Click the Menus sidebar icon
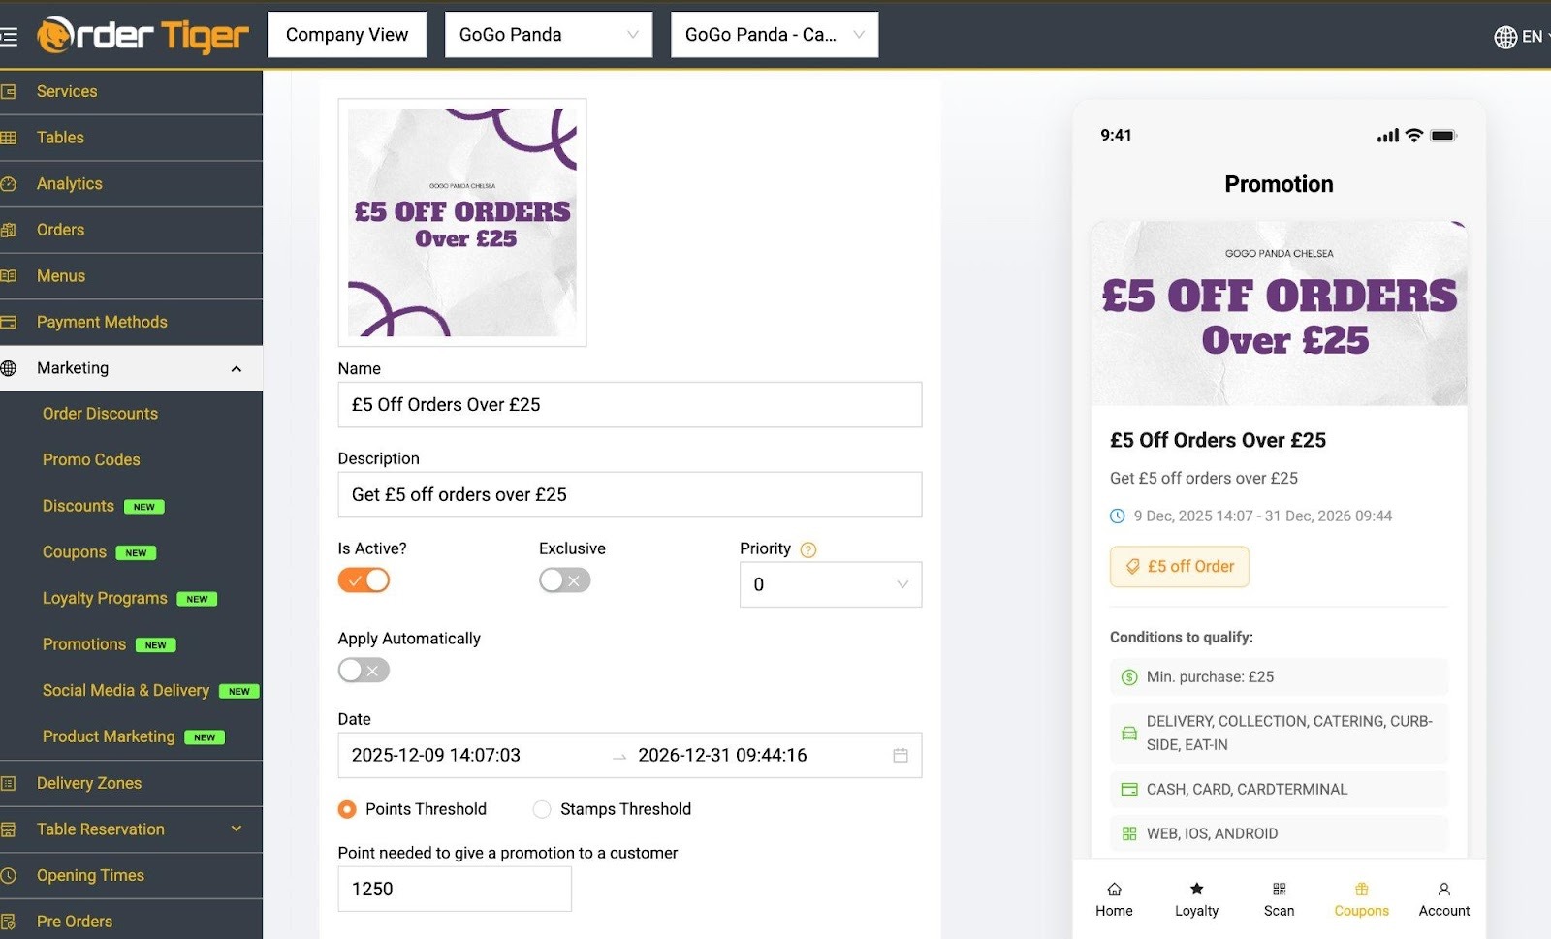Screen dimensions: 1551x939 click(x=9, y=276)
